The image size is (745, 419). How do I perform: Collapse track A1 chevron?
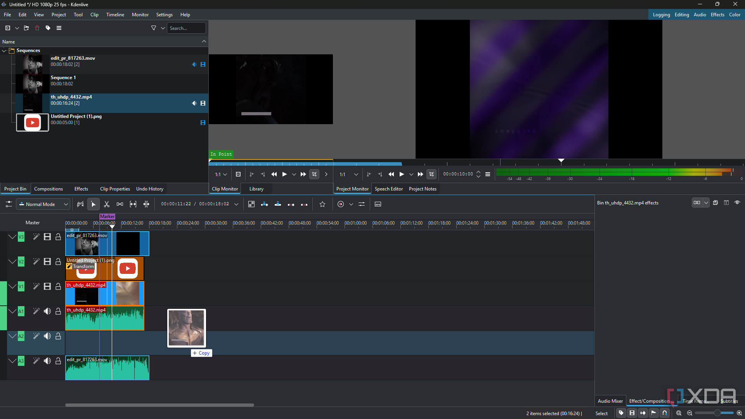(12, 311)
